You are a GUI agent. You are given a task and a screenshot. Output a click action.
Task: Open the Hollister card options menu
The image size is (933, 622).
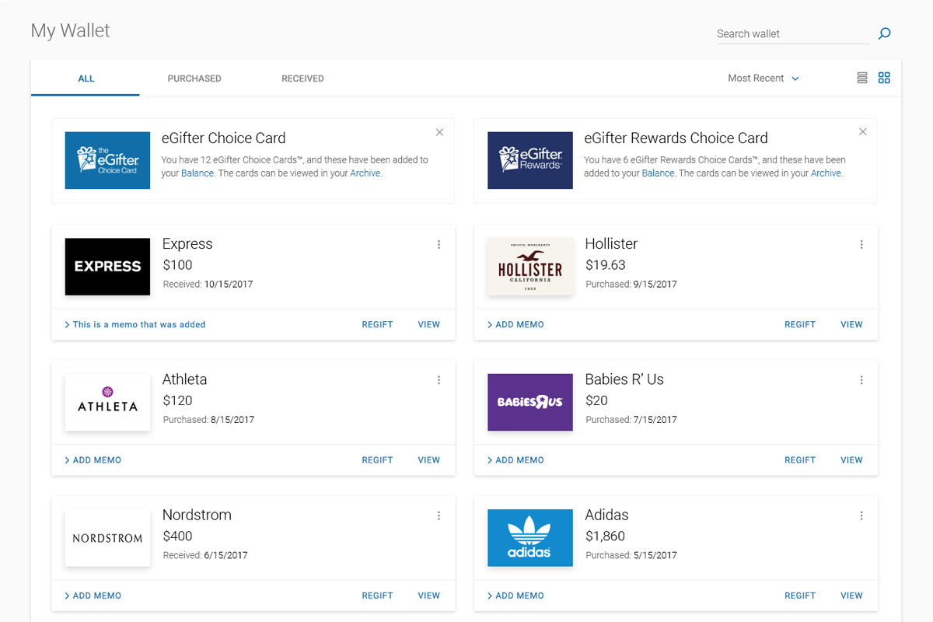[x=861, y=244]
